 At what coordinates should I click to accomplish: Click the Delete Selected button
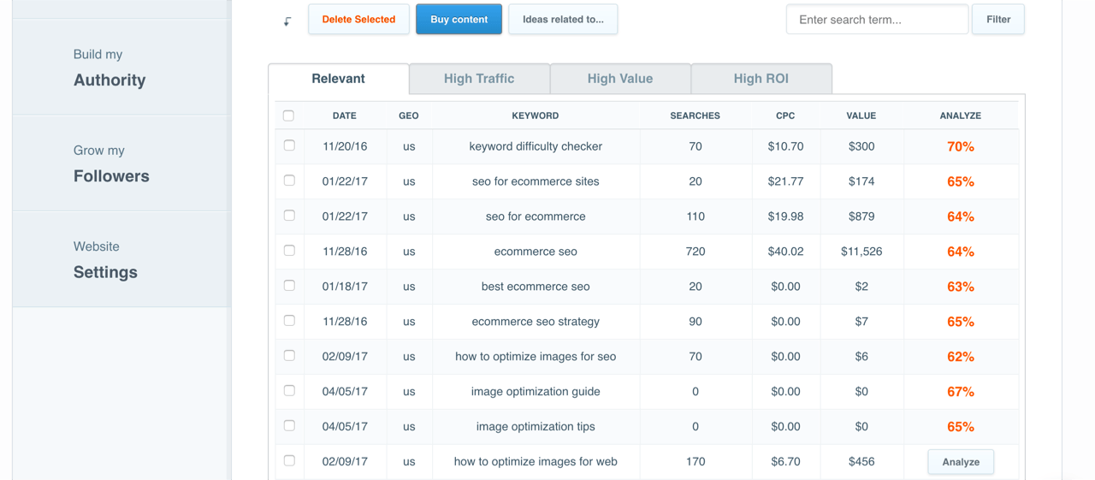358,19
